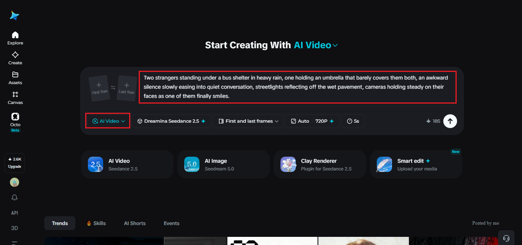
Task: Open notifications bell
Action: pyautogui.click(x=15, y=198)
